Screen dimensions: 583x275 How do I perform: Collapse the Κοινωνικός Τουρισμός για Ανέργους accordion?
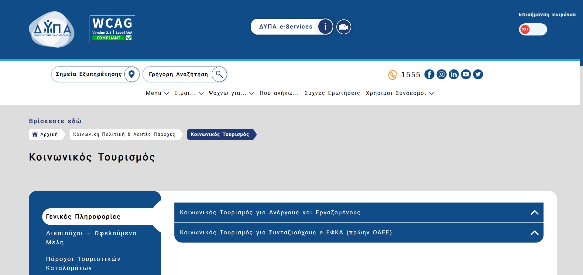click(x=534, y=213)
